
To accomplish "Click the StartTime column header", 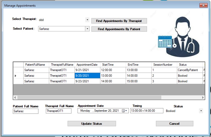I will pos(113,65).
